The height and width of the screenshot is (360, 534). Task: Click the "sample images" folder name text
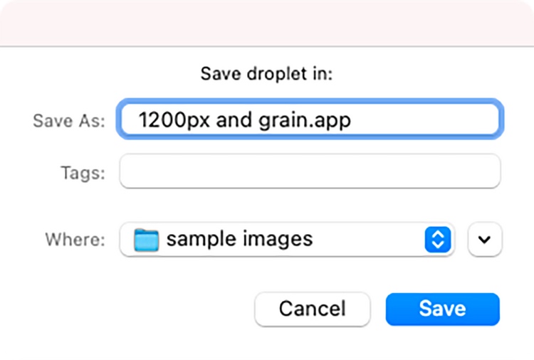pyautogui.click(x=239, y=239)
